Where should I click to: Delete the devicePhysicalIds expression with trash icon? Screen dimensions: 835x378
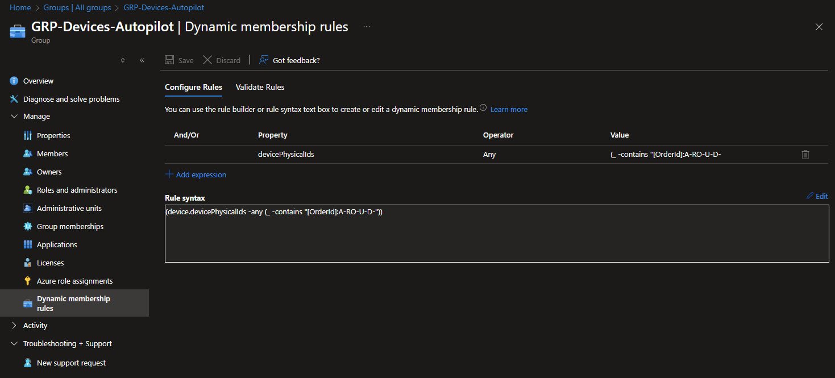click(805, 155)
